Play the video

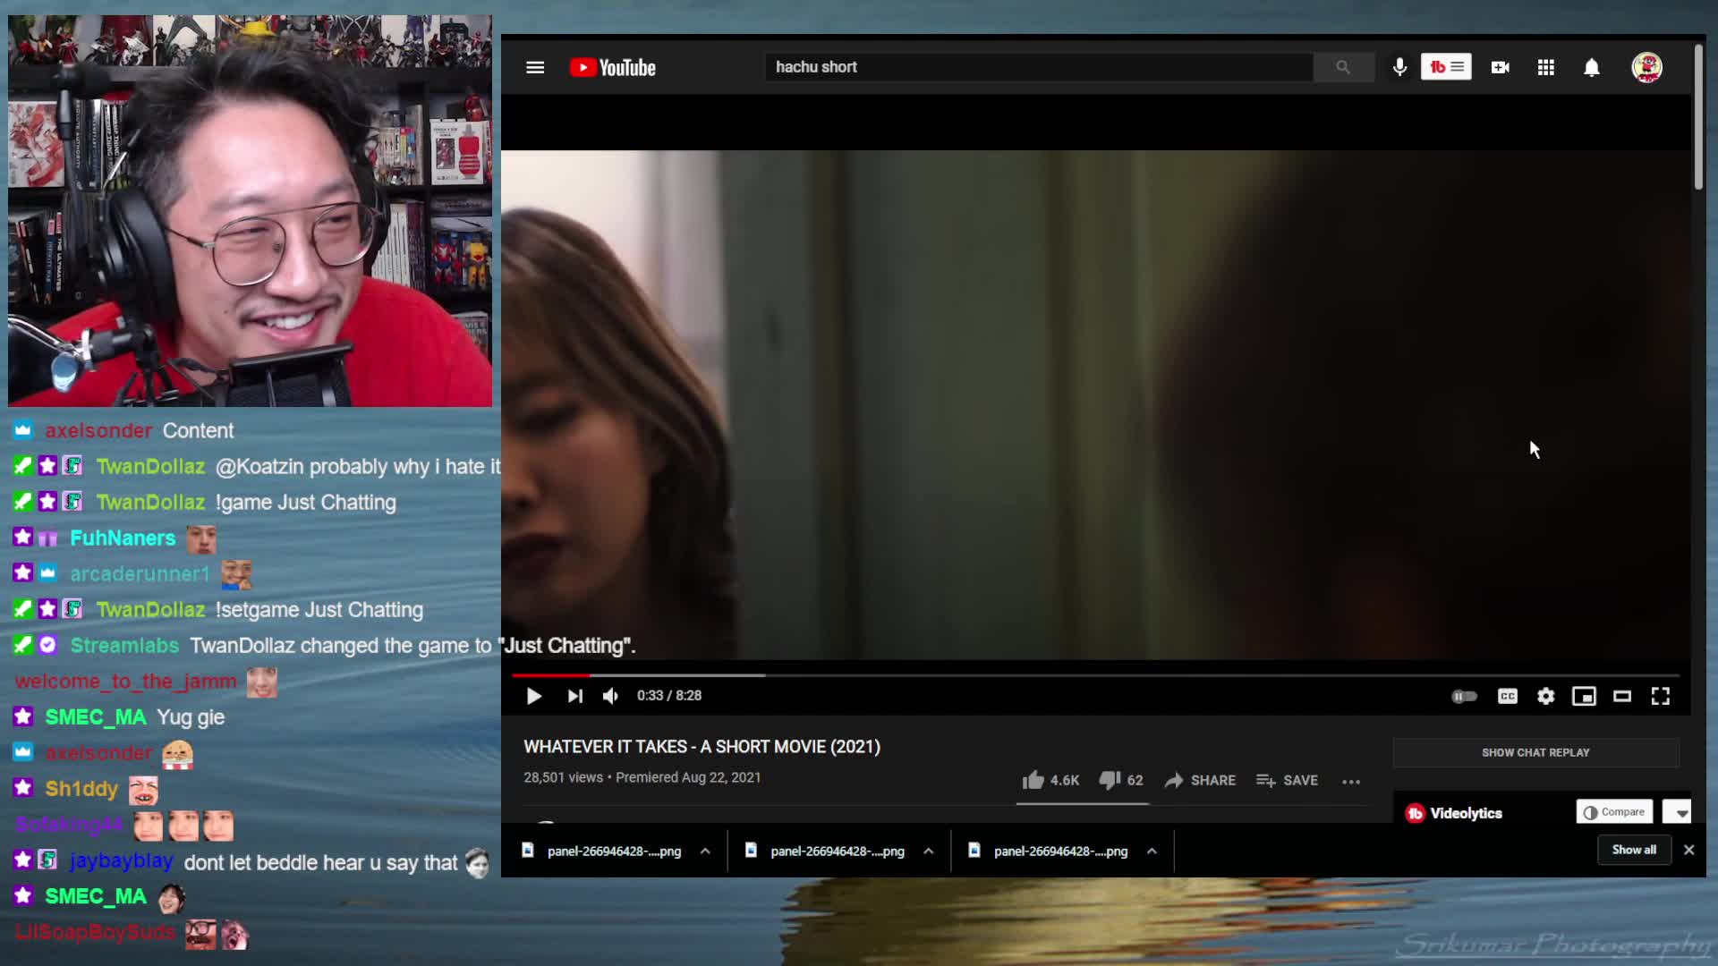click(533, 696)
